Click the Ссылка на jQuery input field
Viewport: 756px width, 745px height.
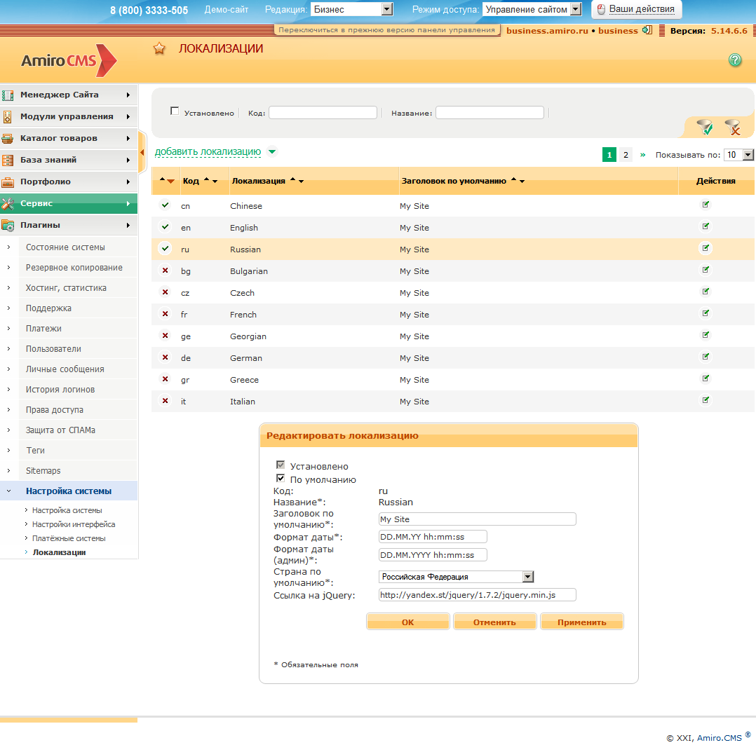pos(476,595)
